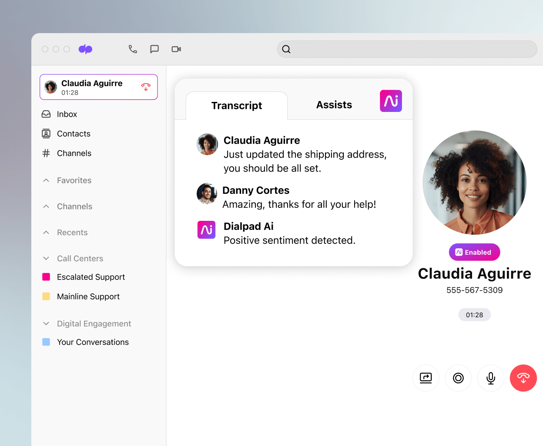Open the messages chat icon
Viewport: 543px width, 446px height.
pos(154,49)
